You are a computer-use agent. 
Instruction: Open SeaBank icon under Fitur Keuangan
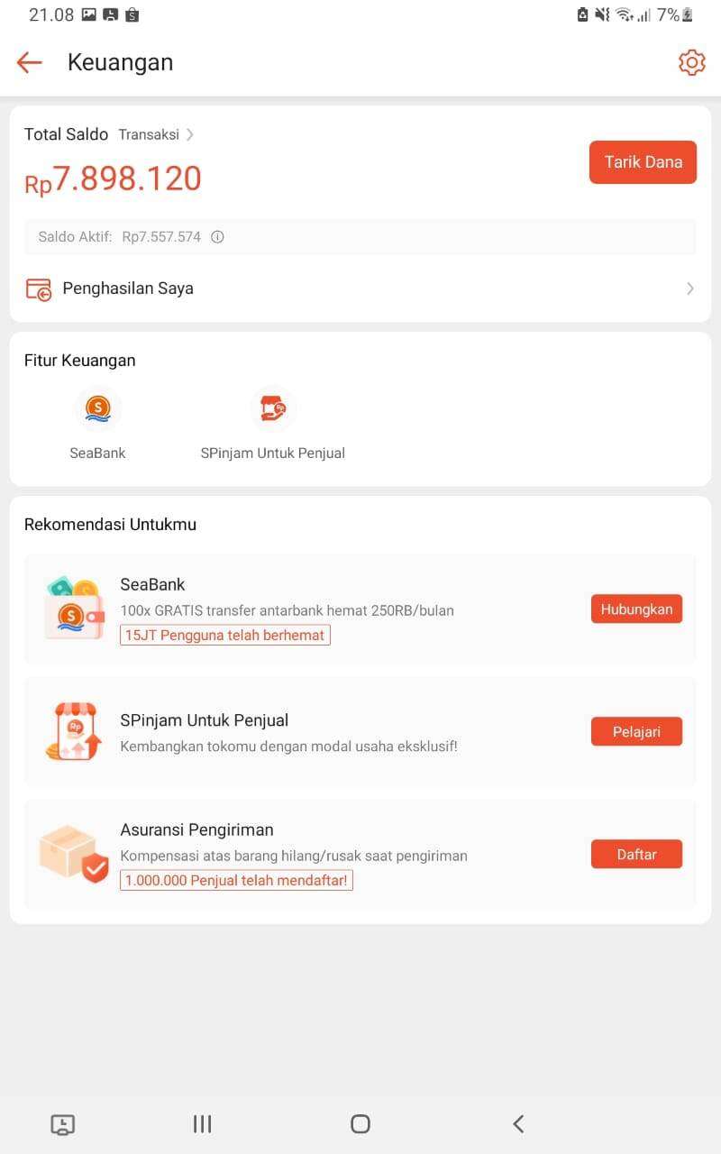pos(97,409)
